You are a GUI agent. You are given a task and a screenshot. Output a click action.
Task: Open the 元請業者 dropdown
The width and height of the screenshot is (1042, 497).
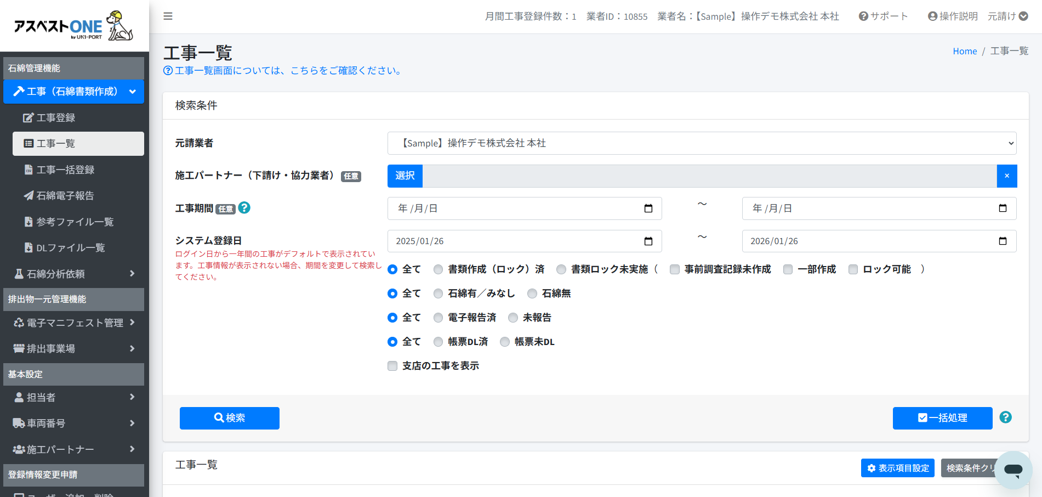pyautogui.click(x=702, y=143)
